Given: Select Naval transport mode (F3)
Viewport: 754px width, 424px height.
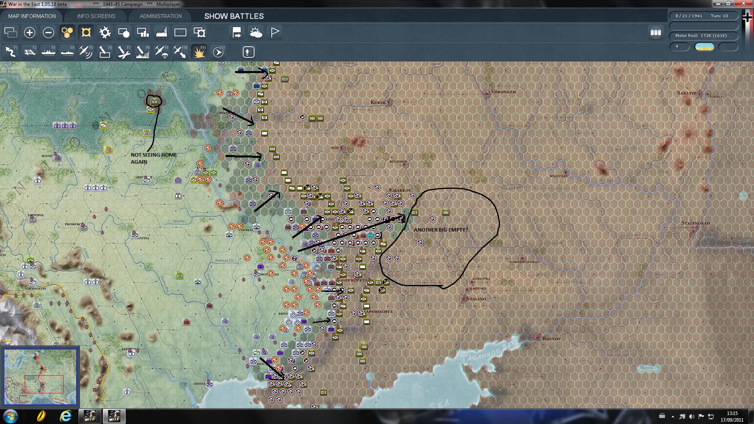Looking at the screenshot, I should (48, 52).
